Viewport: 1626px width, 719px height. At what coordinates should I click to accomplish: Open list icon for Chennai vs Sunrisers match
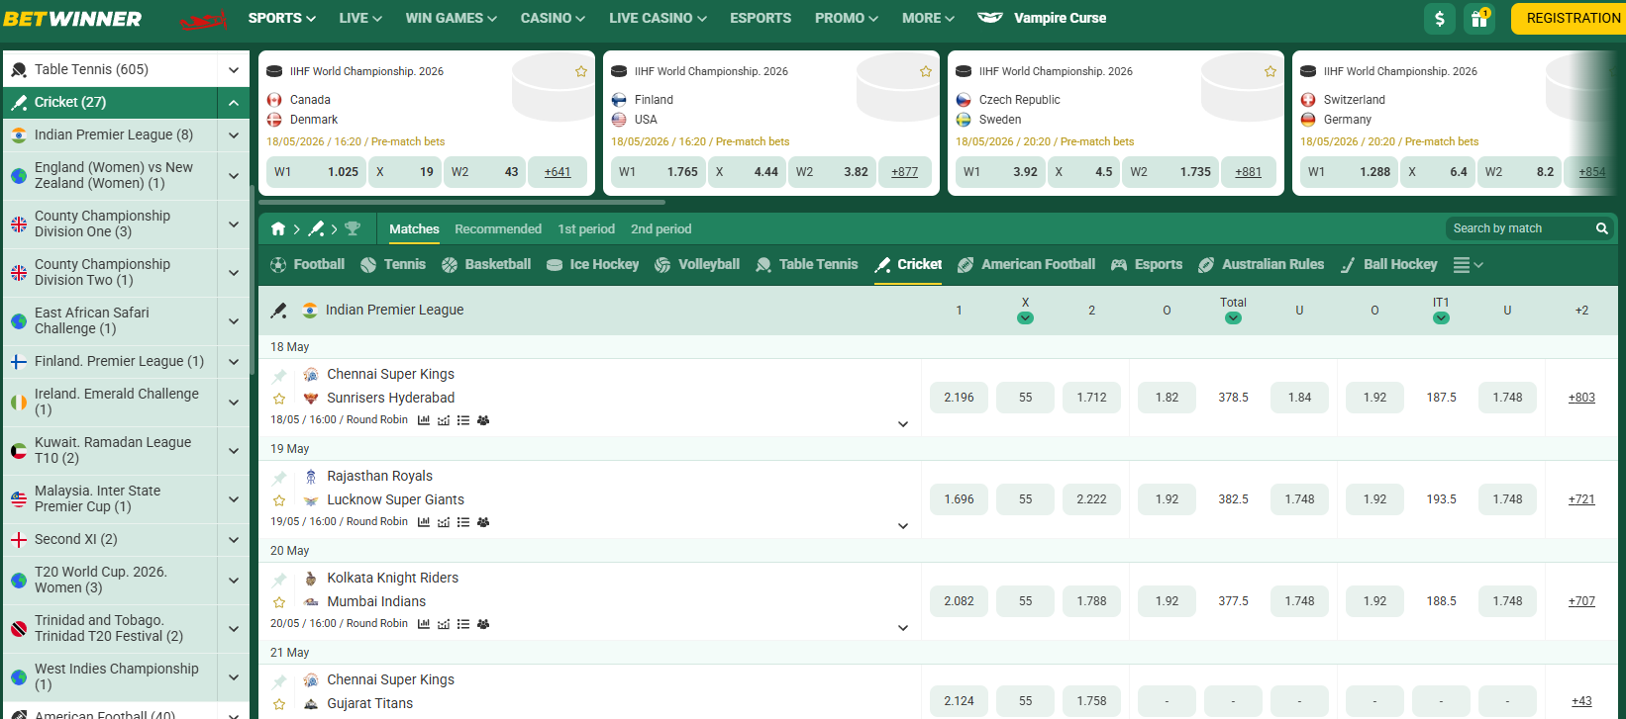click(463, 420)
